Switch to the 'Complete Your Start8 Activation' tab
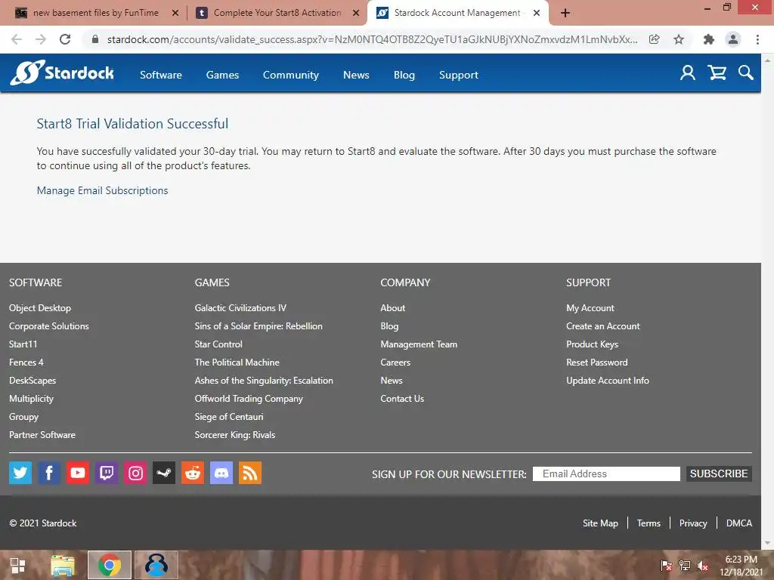The width and height of the screenshot is (774, 580). [x=277, y=13]
